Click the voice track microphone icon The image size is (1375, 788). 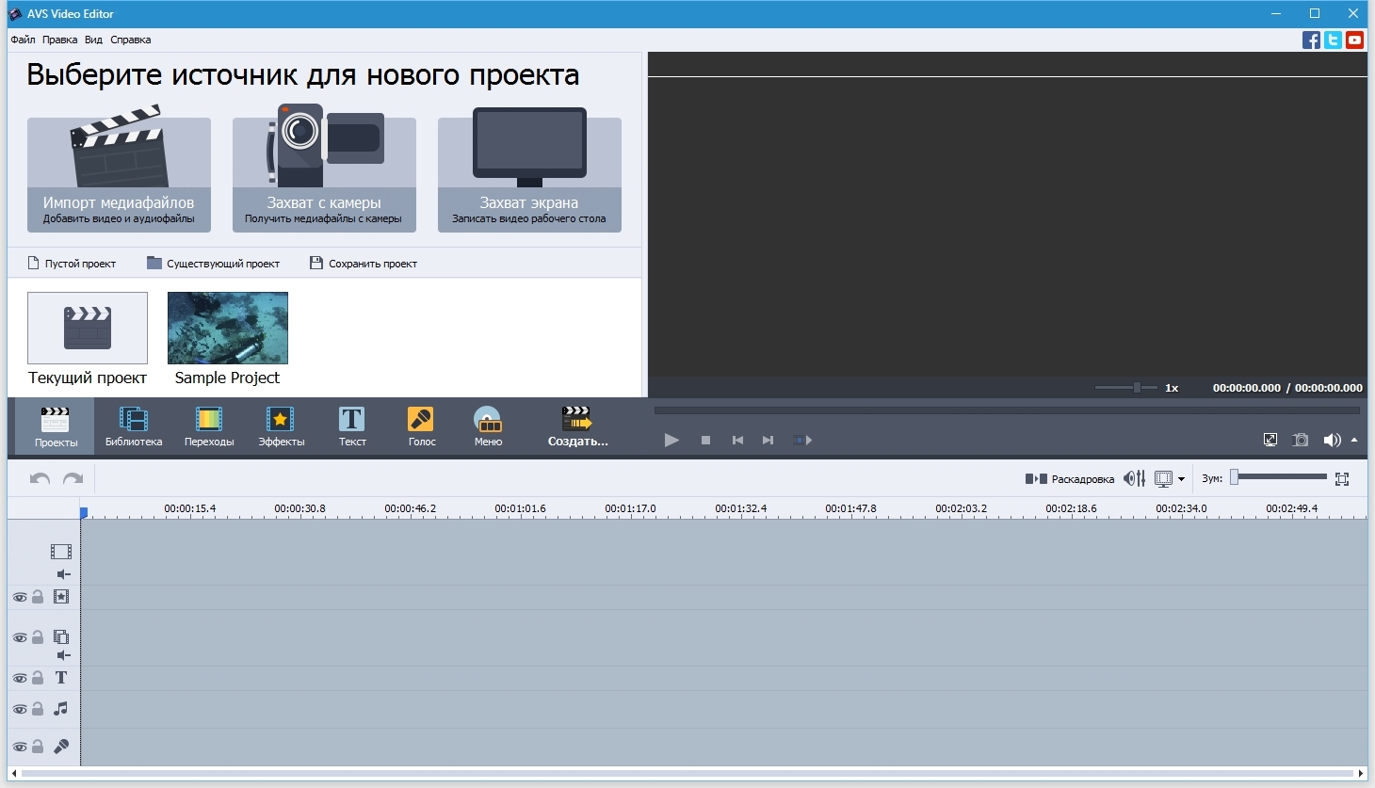[61, 747]
